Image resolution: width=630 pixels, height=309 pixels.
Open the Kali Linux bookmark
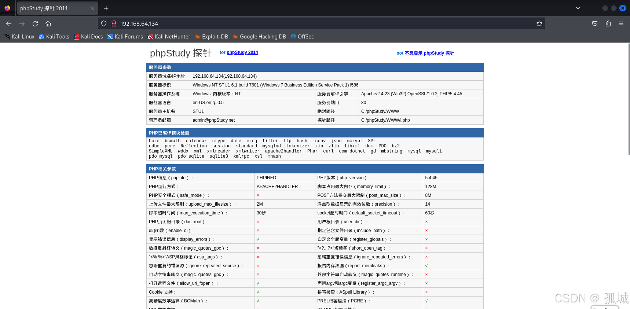point(19,37)
